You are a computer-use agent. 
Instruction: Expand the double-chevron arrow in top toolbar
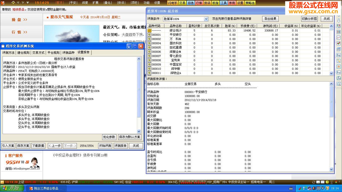click(x=28, y=2)
